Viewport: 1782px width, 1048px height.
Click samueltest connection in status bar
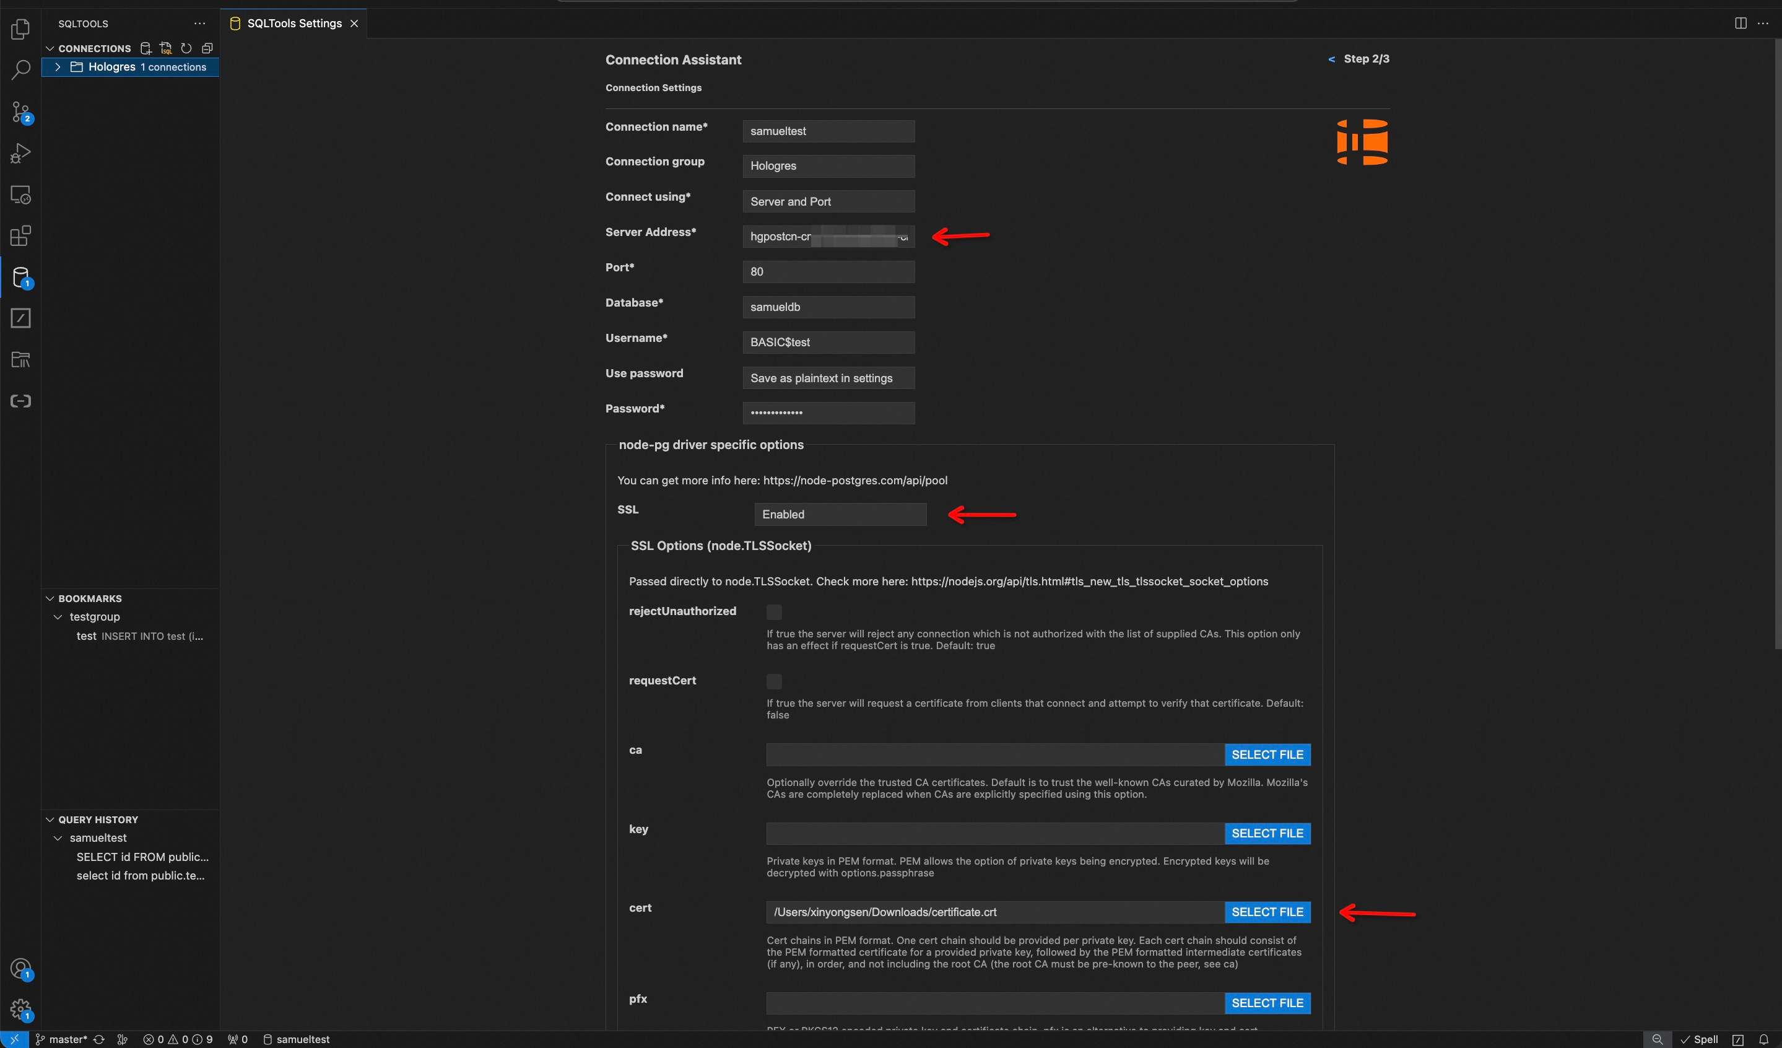tap(297, 1039)
